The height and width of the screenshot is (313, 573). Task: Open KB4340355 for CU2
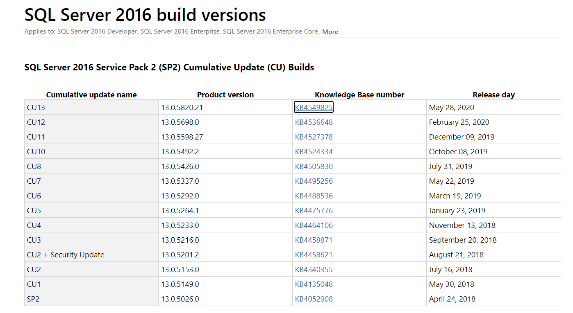[x=314, y=269]
